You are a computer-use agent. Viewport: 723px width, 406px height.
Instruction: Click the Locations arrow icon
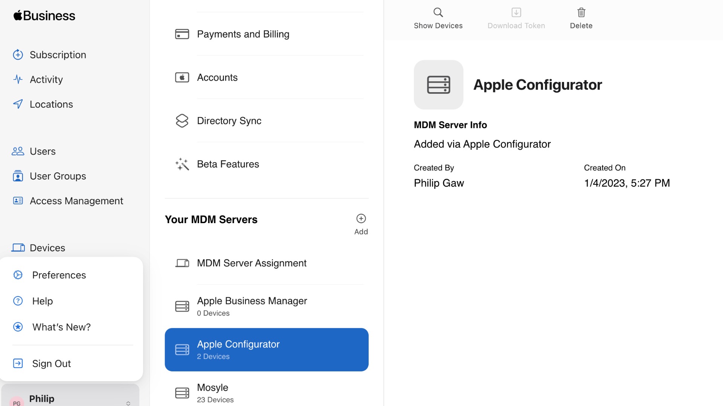18,104
